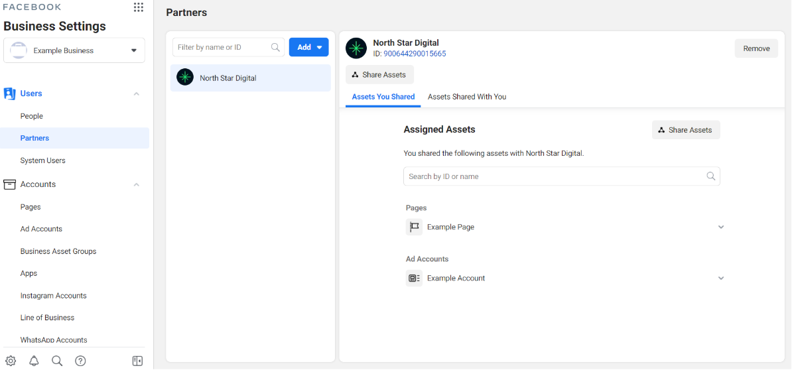Click North Star Digital logo in detail header
The width and height of the screenshot is (792, 370).
(x=356, y=48)
